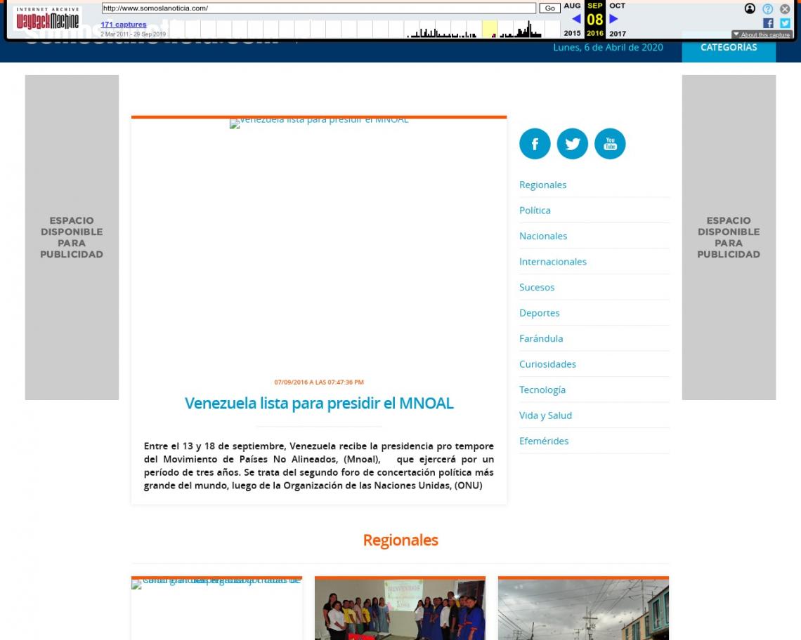Close the Wayback Machine toolbar
The height and width of the screenshot is (640, 801).
point(785,8)
